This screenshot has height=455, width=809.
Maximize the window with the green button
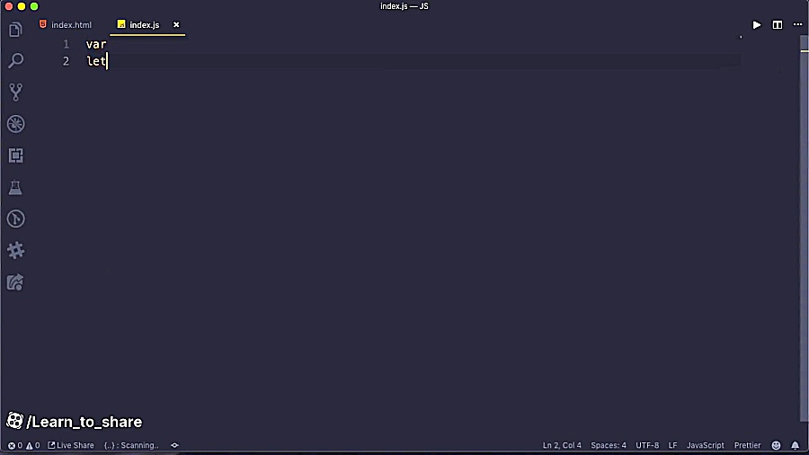[x=34, y=6]
